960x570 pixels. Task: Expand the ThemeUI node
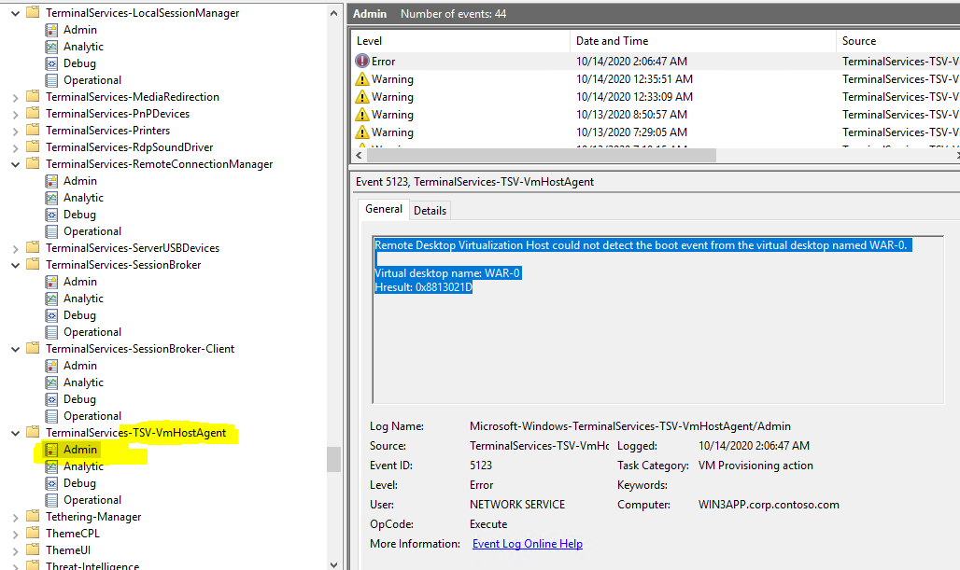15,551
